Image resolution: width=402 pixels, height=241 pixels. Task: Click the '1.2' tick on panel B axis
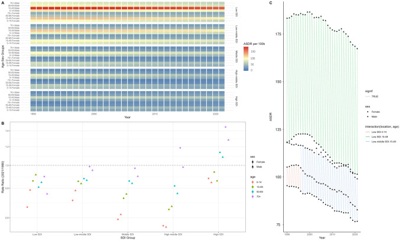(7, 146)
